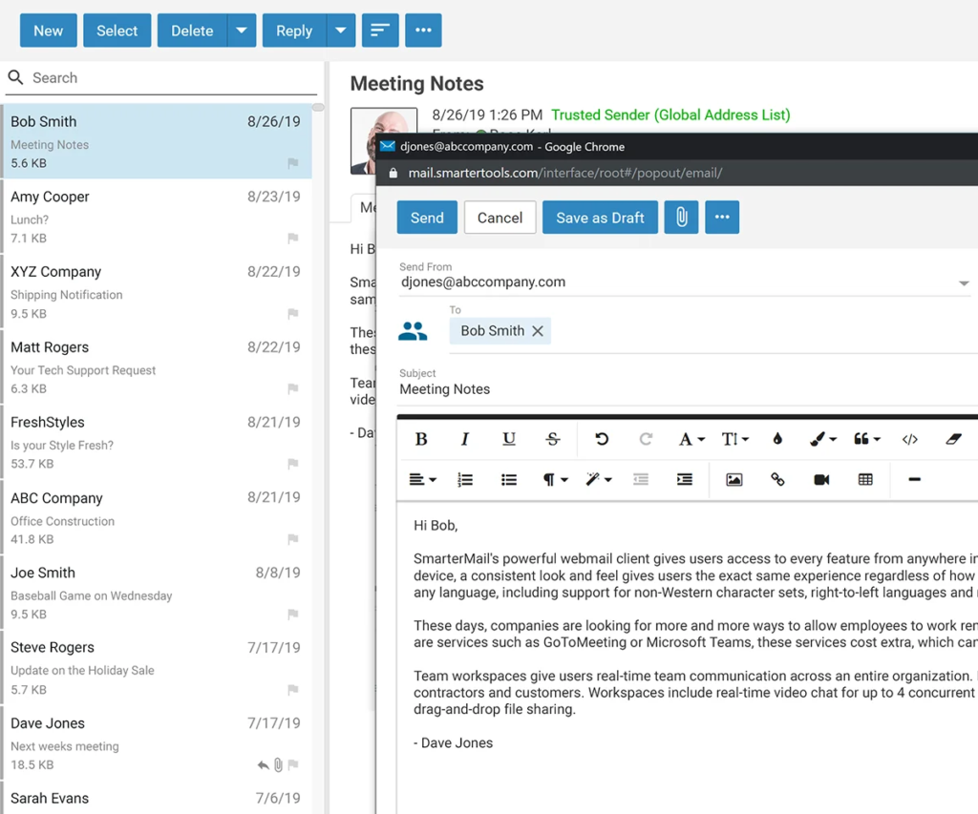Insert an image into the email body
This screenshot has height=814, width=978.
[x=733, y=479]
